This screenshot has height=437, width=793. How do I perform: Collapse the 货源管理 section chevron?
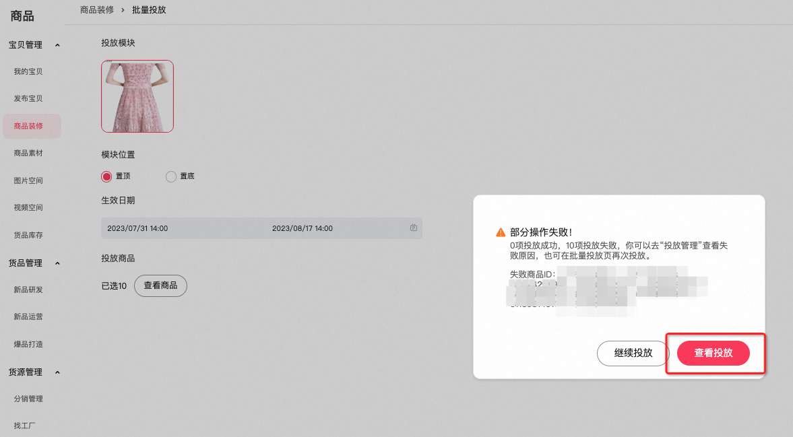pyautogui.click(x=57, y=372)
